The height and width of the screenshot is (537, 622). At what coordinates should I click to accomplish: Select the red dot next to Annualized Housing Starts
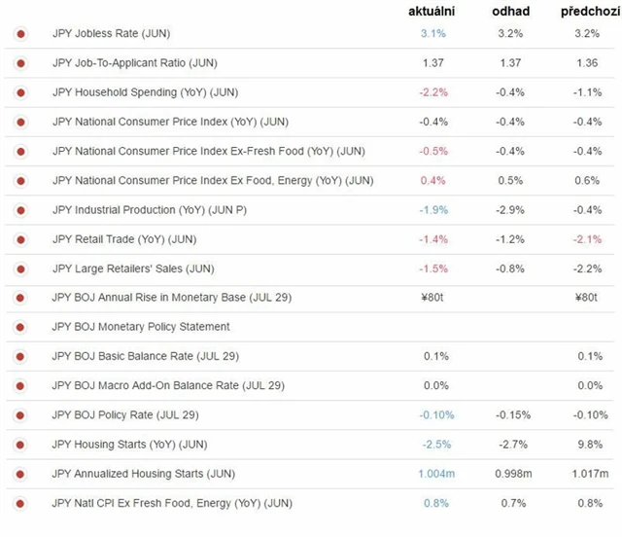tap(20, 474)
